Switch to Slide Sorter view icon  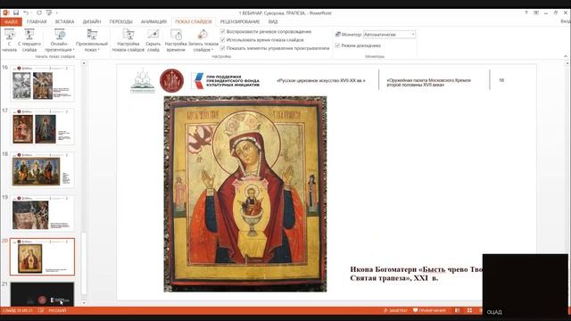click(469, 310)
